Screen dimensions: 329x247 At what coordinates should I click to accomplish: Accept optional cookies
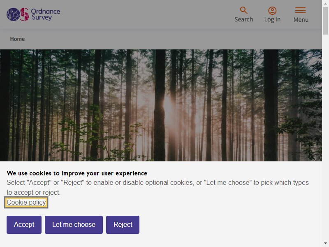(24, 224)
